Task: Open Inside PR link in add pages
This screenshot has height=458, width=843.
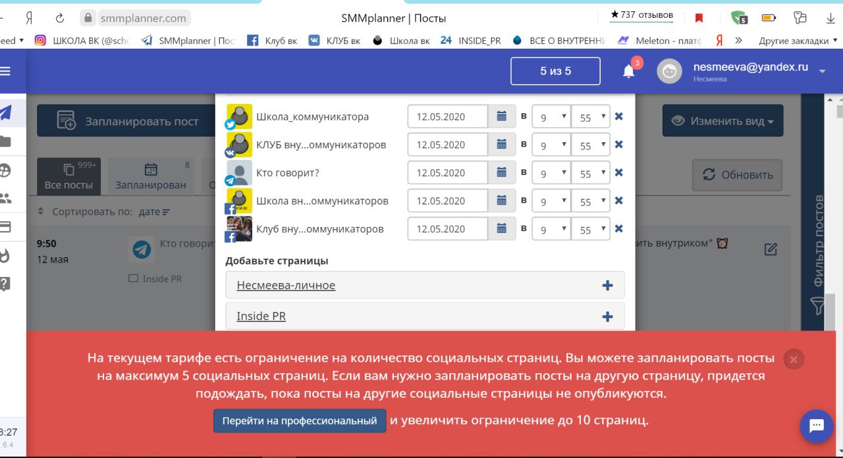Action: [261, 317]
